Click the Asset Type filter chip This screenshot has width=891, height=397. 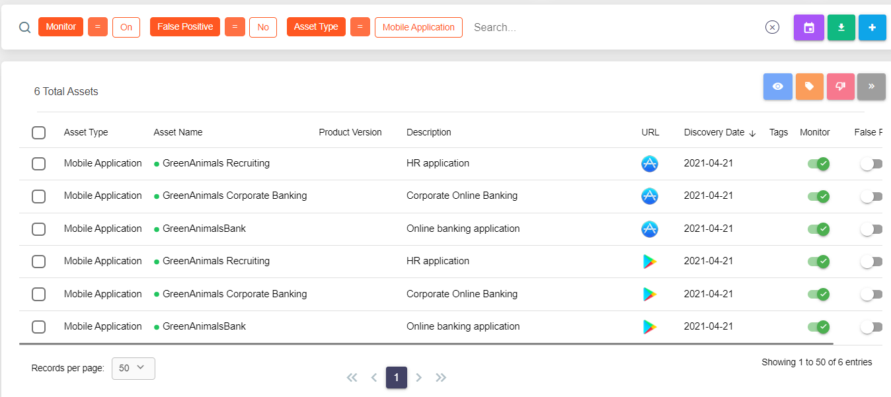pyautogui.click(x=316, y=27)
